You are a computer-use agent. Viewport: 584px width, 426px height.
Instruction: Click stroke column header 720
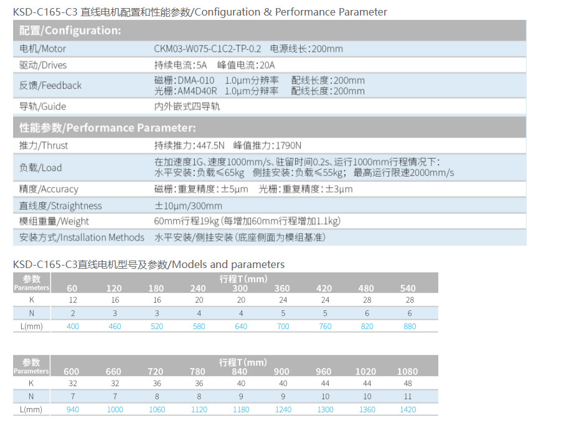(156, 372)
